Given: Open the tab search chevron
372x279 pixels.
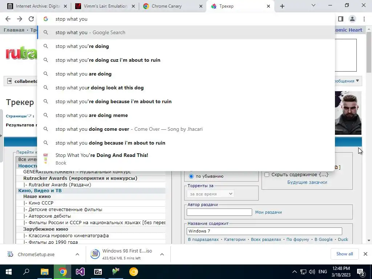Looking at the screenshot, I should point(314,5).
